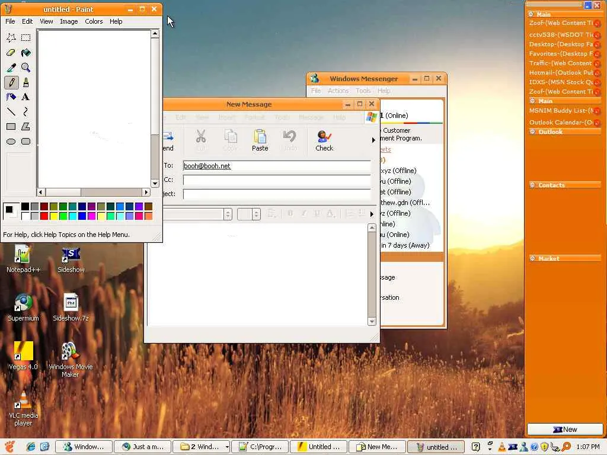Select the VLC media player desktop icon
Viewport: 607px width, 455px height.
click(23, 409)
